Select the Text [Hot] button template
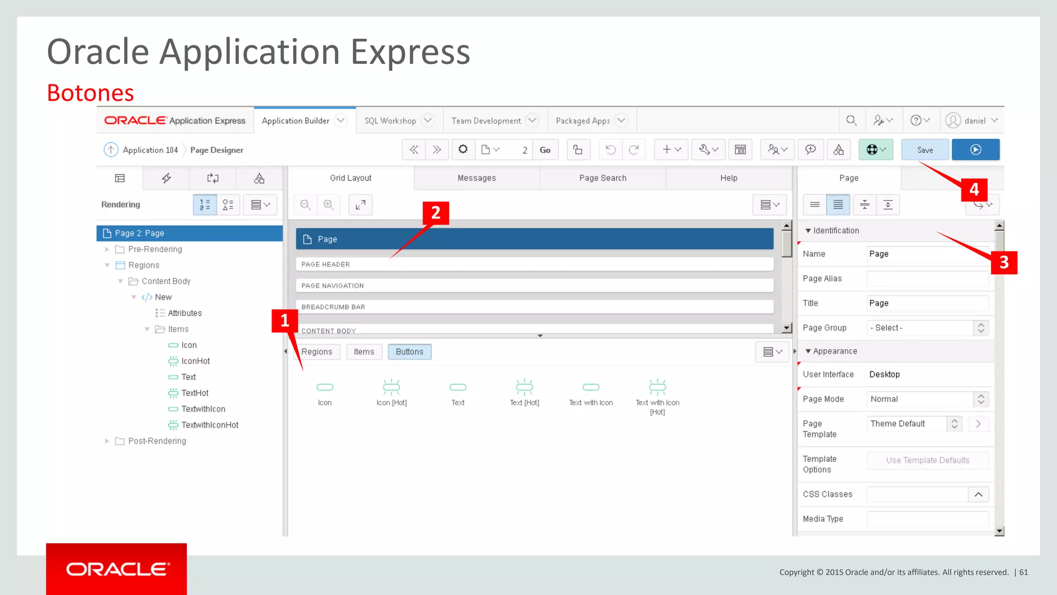Viewport: 1057px width, 595px height. pyautogui.click(x=524, y=393)
